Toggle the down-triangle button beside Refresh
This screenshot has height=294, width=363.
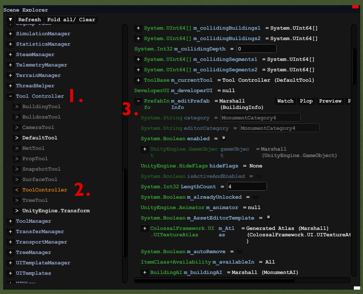[x=10, y=20]
